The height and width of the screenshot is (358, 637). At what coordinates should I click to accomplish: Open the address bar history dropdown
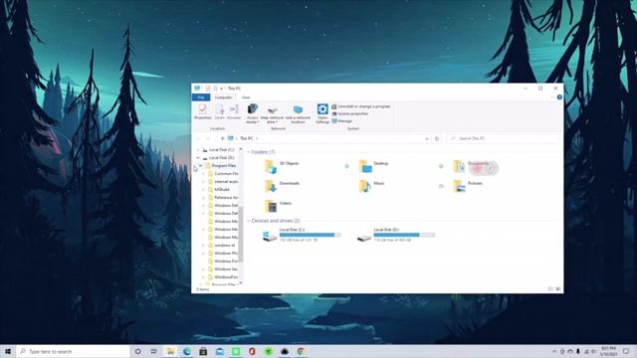(427, 138)
